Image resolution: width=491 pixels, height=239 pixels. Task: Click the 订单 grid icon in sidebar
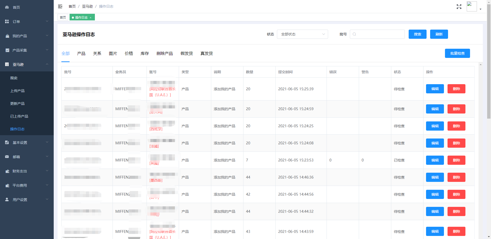[x=7, y=22]
